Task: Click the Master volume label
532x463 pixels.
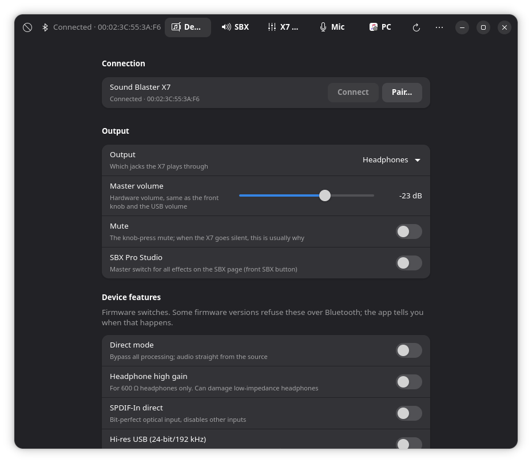Action: [x=136, y=186]
